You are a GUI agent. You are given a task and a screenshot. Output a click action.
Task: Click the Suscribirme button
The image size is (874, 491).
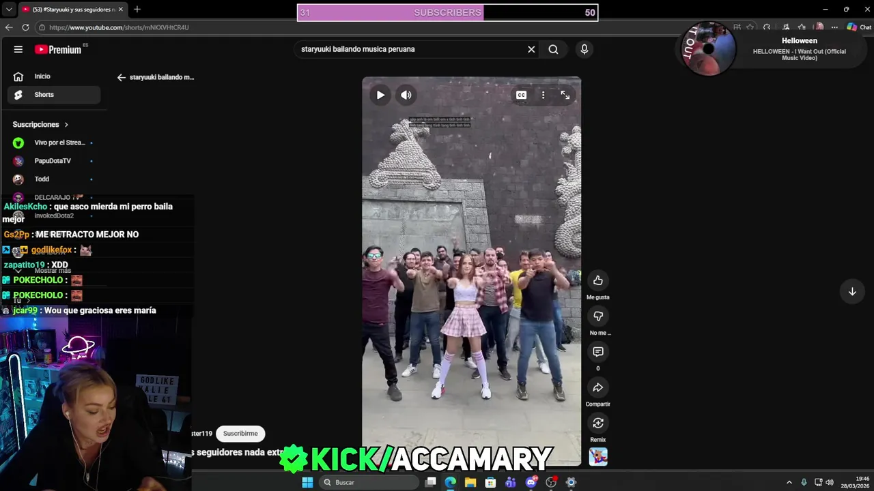click(240, 433)
